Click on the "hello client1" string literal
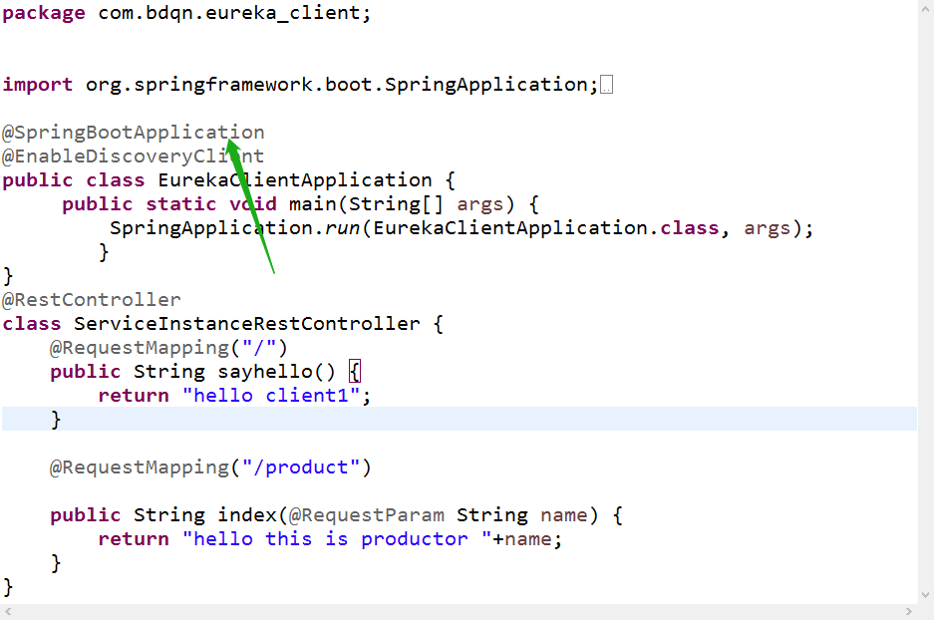Screen dimensions: 934x620 271,396
